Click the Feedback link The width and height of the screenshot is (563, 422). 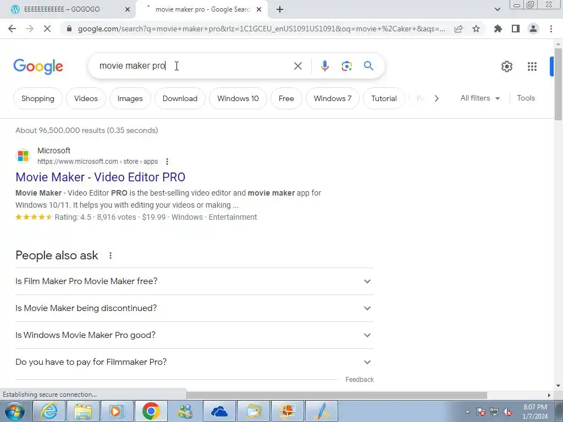(360, 380)
